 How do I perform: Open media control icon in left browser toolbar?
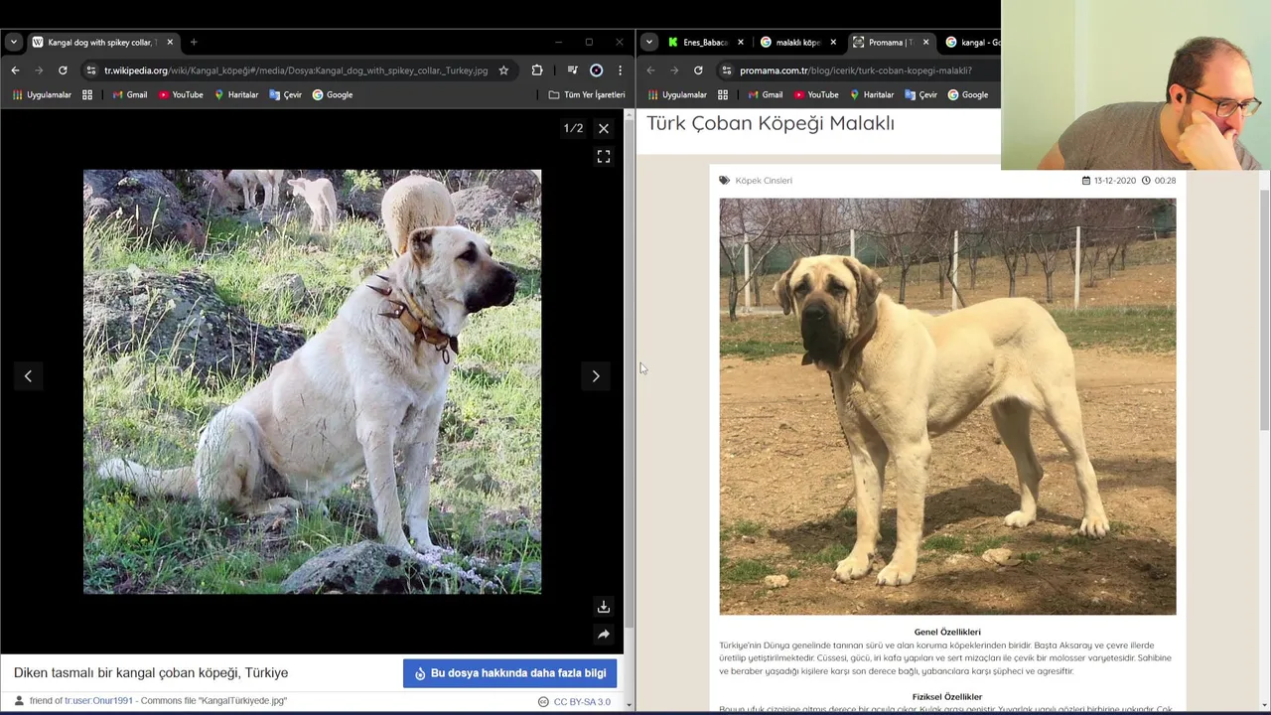click(572, 71)
